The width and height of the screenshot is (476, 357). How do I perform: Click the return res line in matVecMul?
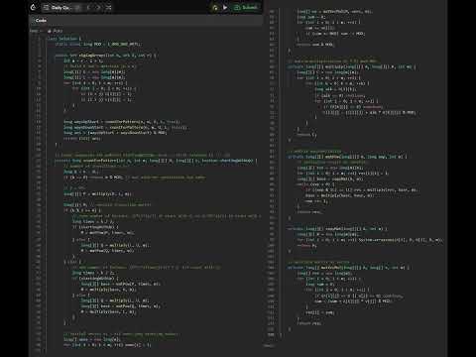tap(308, 323)
